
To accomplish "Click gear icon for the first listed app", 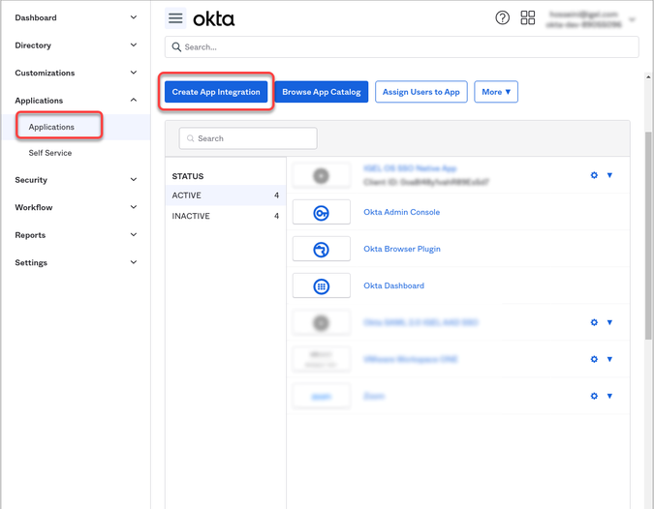I will click(x=594, y=175).
